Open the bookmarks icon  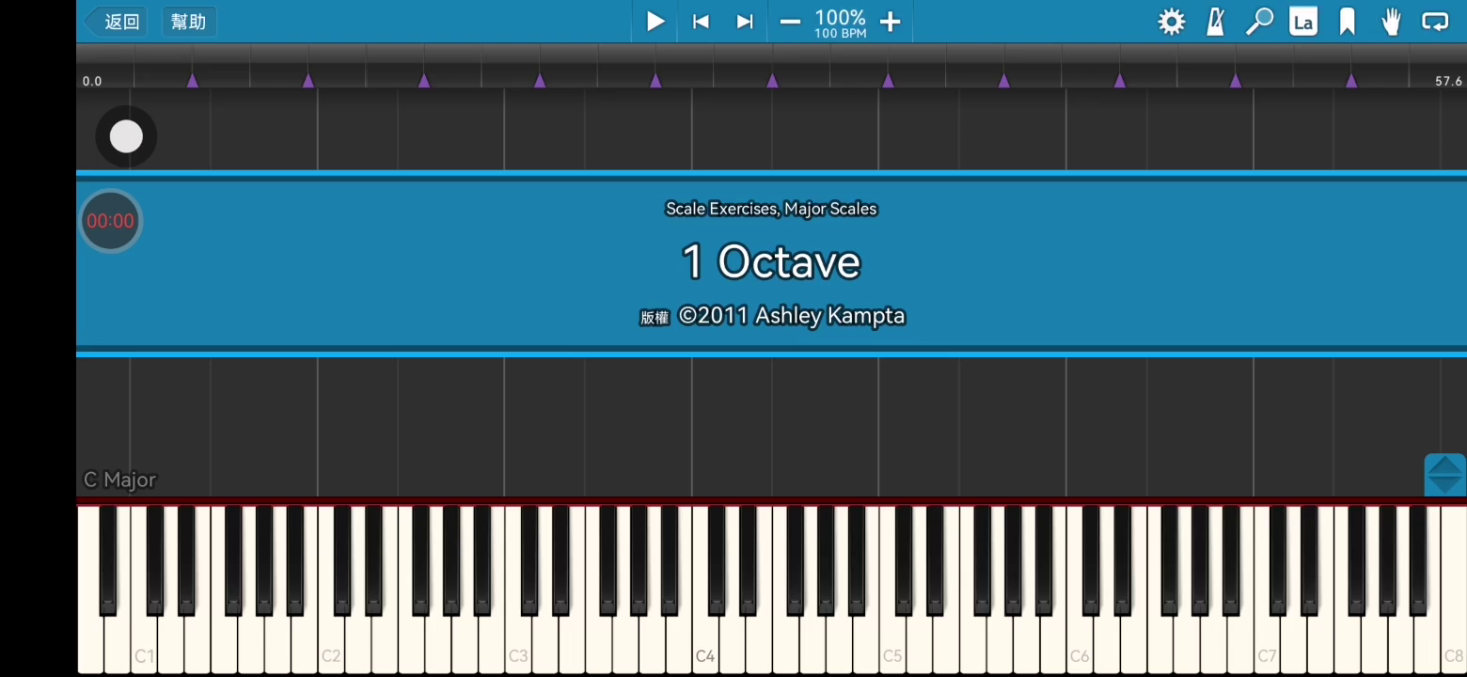tap(1348, 22)
